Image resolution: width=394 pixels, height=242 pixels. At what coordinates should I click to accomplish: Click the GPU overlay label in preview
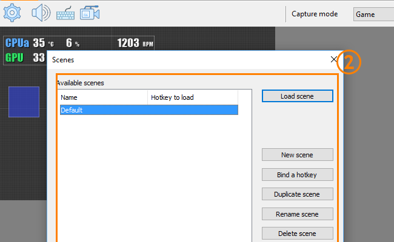[x=15, y=57]
